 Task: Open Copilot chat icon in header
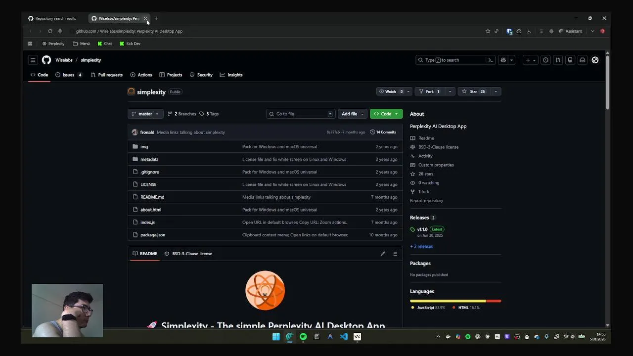503,60
